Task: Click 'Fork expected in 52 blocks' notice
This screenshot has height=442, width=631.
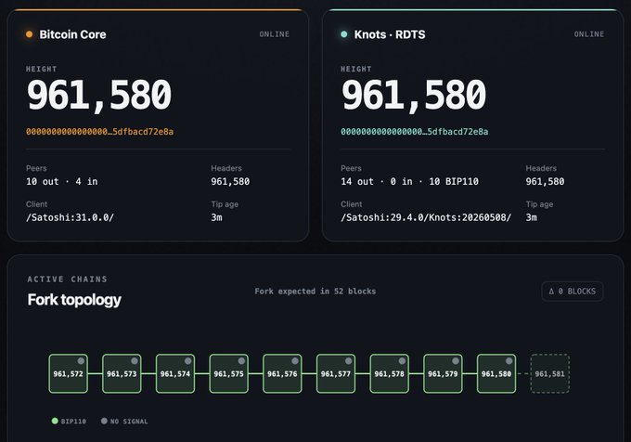Action: (x=315, y=291)
